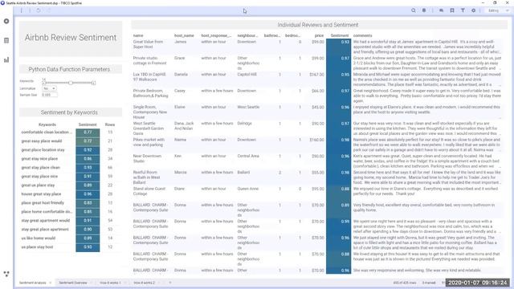Click the search magnifier icon in toolbar
Image resolution: width=514 pixels, height=289 pixels.
click(x=414, y=10)
